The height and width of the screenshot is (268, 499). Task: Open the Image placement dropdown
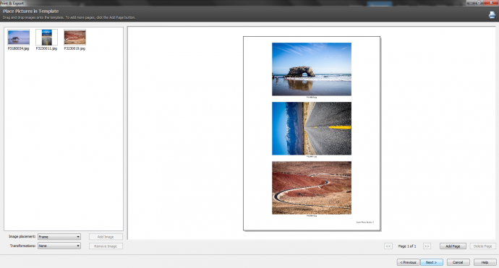tap(59, 237)
